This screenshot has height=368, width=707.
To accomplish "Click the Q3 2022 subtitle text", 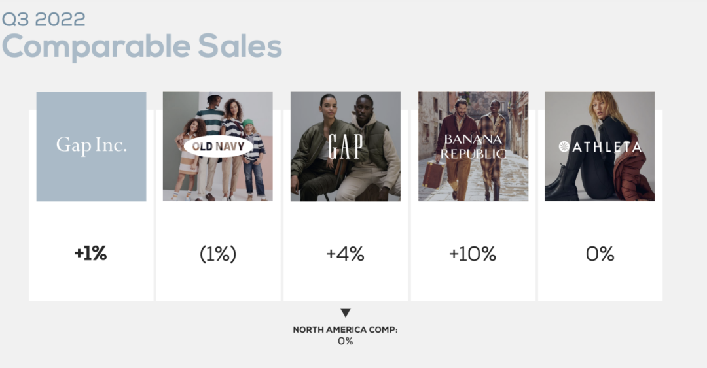I will click(43, 19).
